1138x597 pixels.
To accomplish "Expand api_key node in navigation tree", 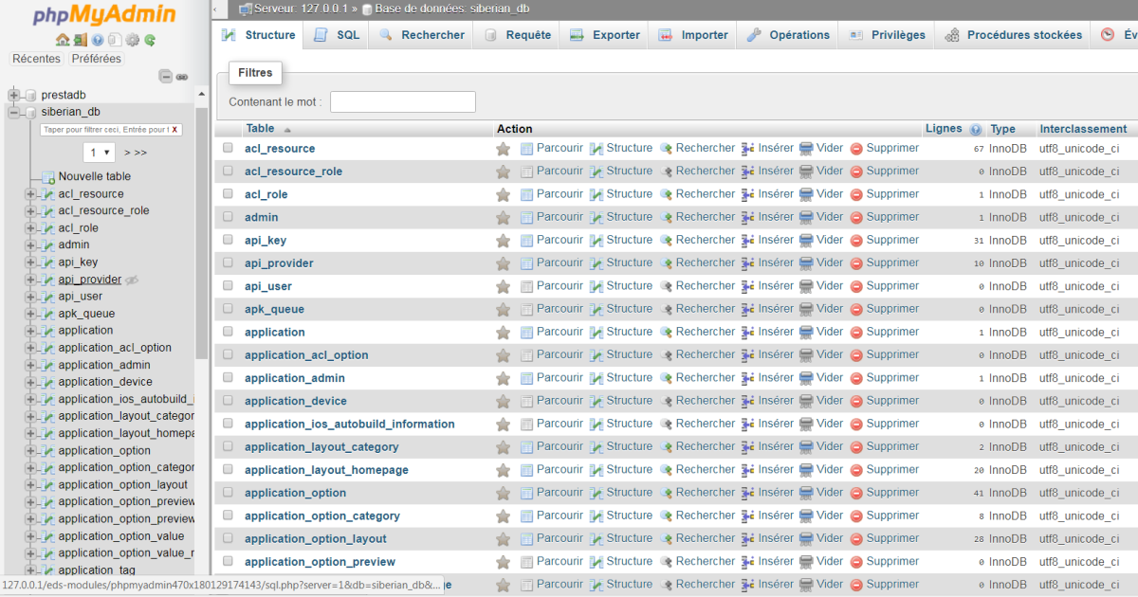I will pos(30,262).
